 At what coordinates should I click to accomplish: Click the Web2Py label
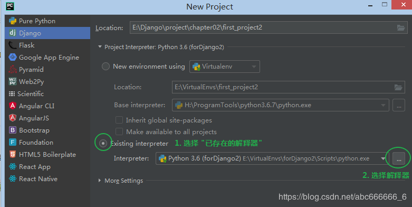[32, 82]
